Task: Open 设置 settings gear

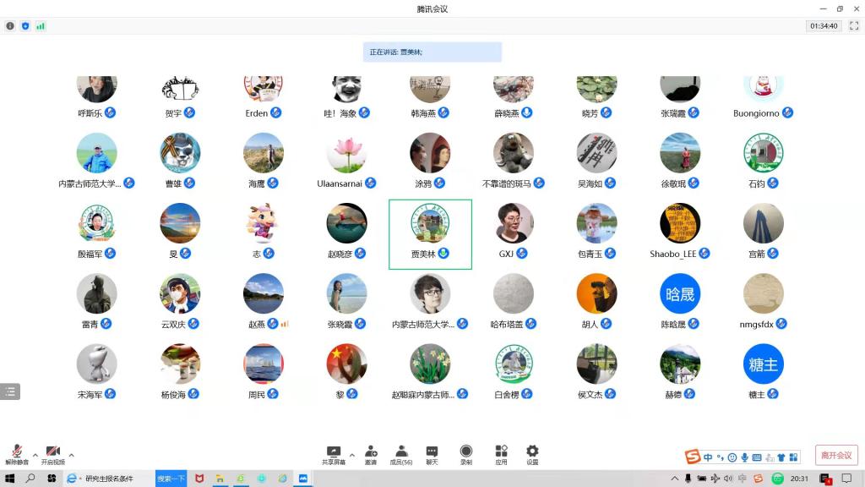Action: tap(532, 454)
